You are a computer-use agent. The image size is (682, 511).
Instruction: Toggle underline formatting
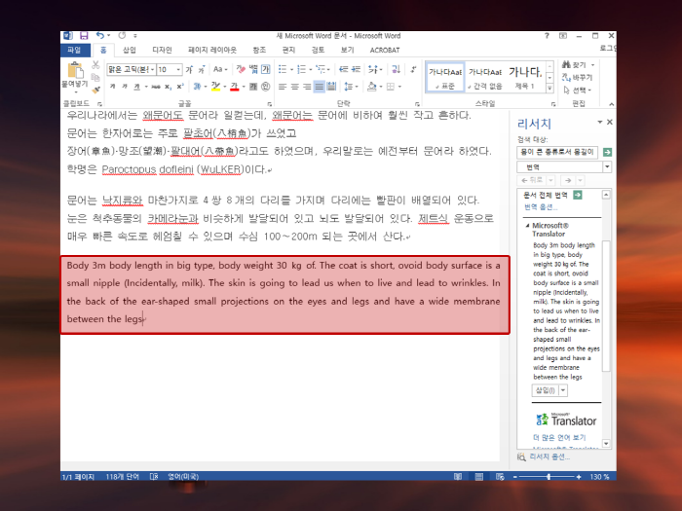tap(137, 87)
